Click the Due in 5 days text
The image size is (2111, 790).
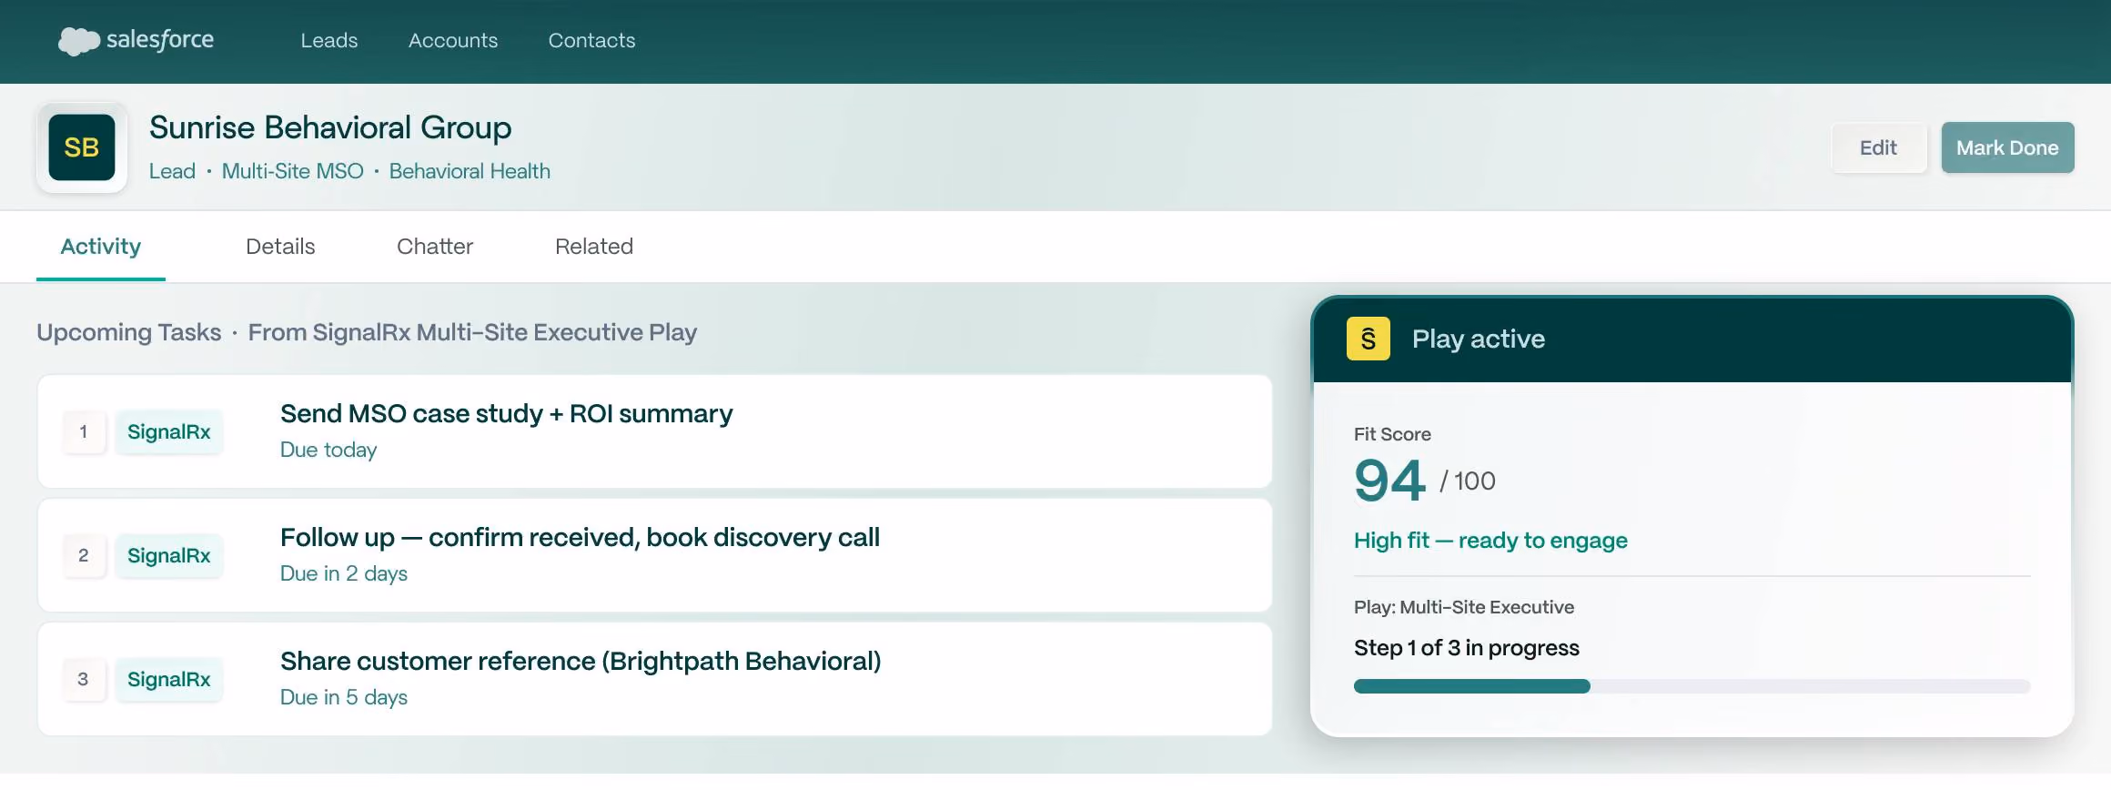tap(344, 697)
